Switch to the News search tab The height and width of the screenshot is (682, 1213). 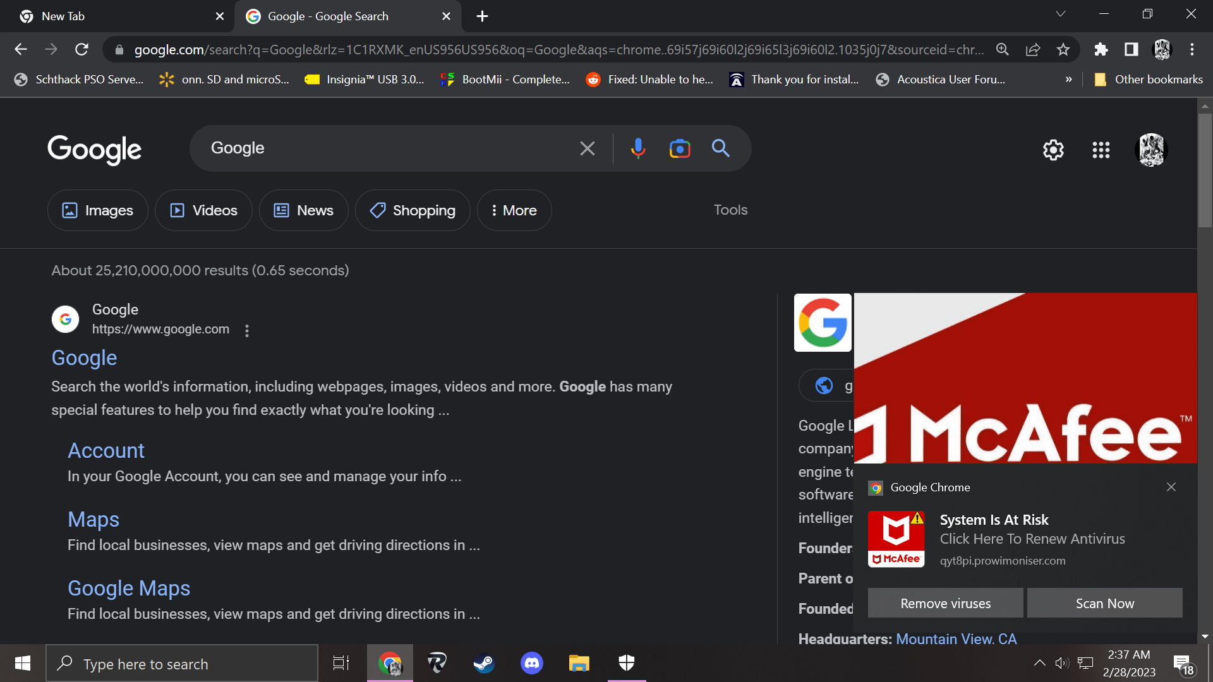[304, 210]
